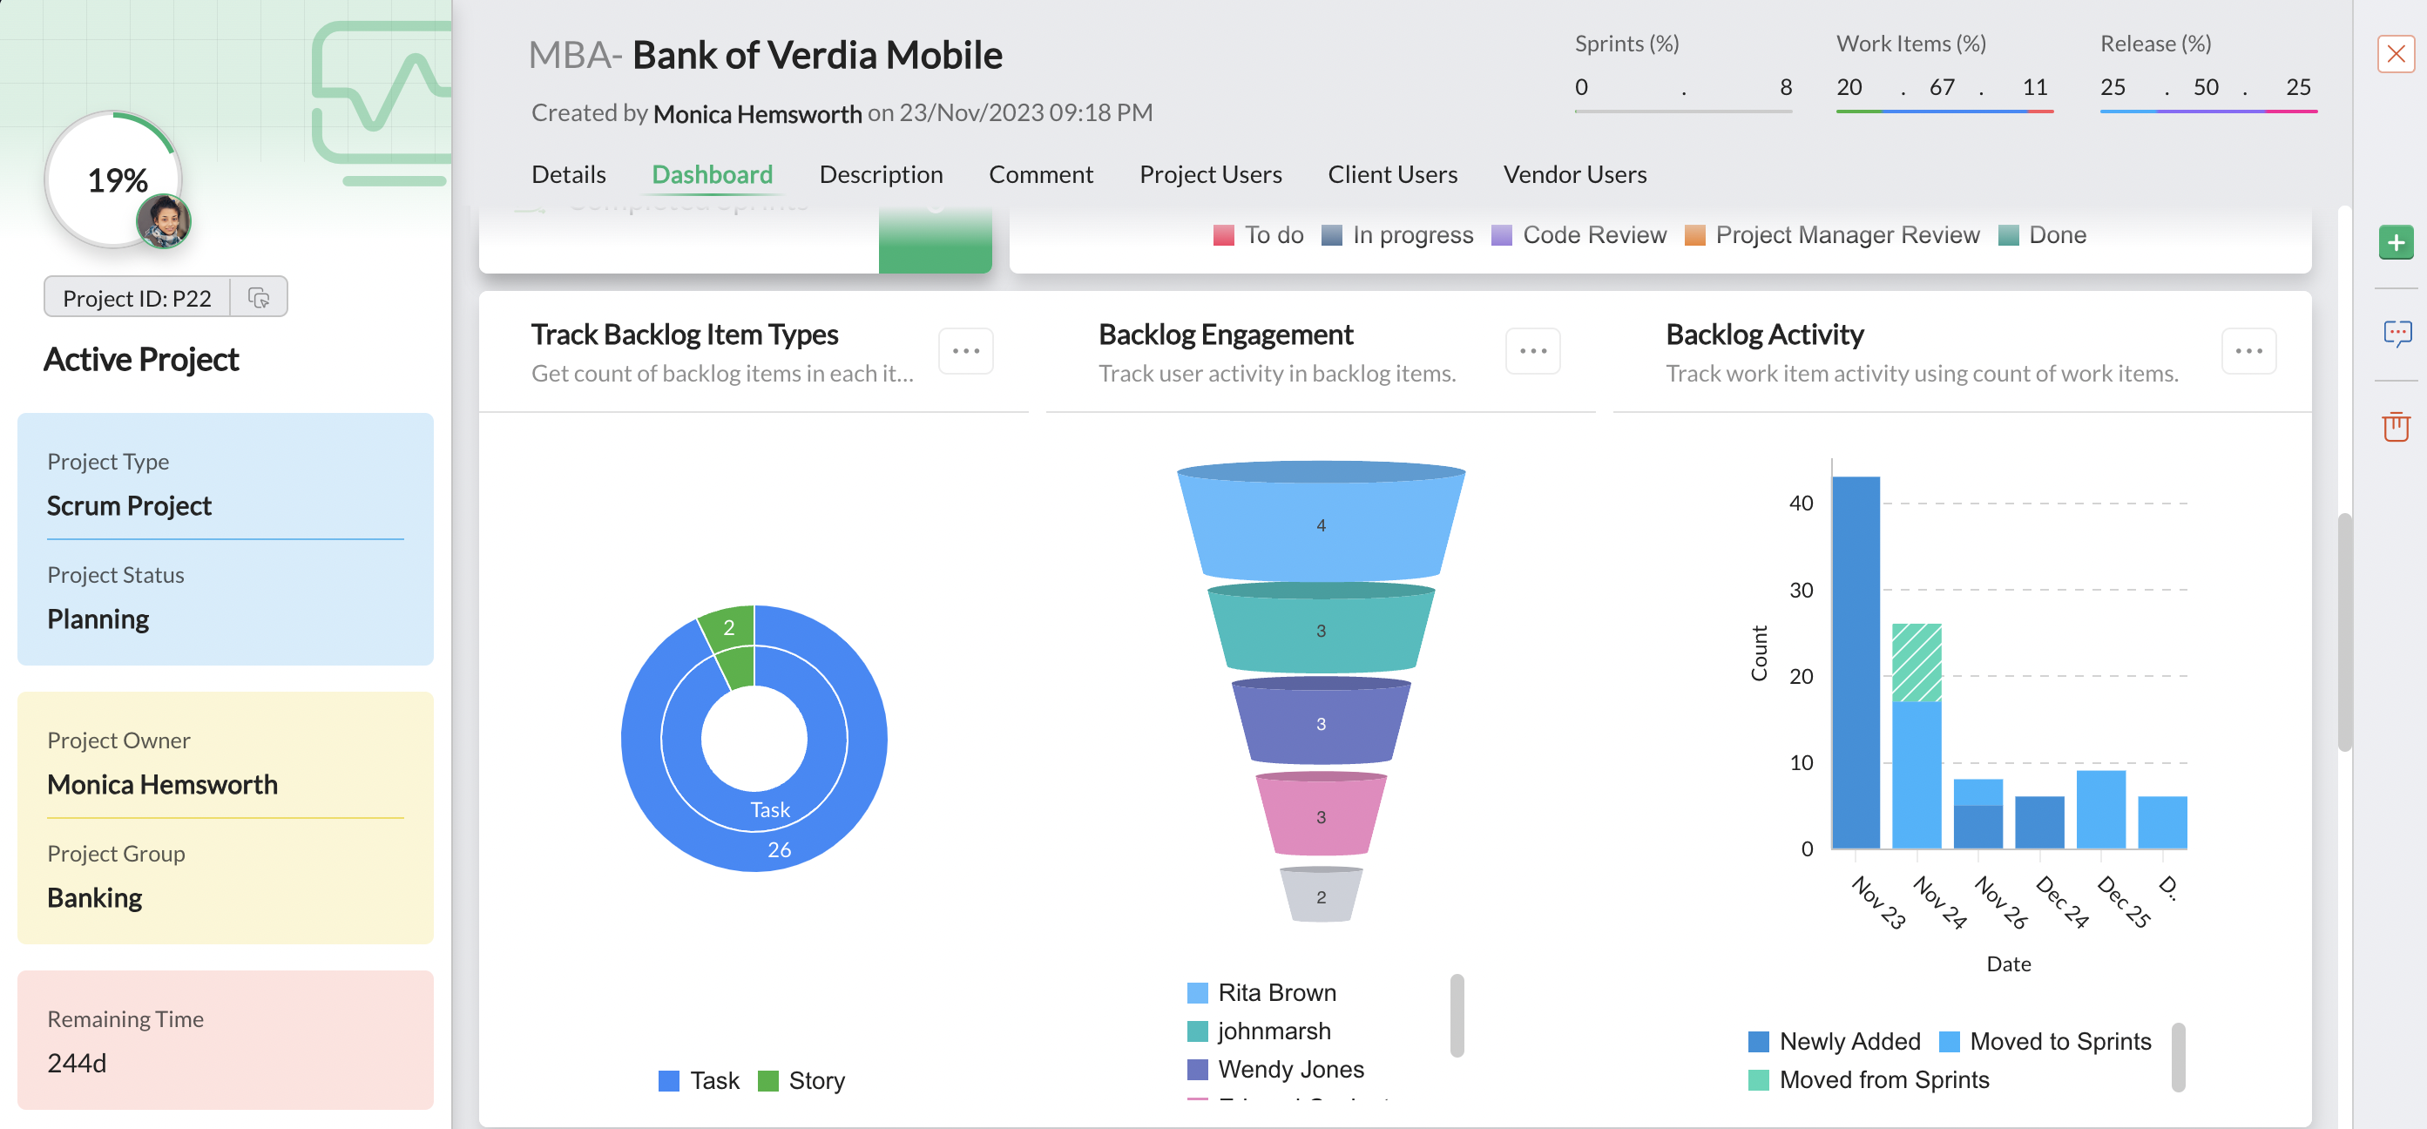Switch to the Details tab

coord(568,174)
